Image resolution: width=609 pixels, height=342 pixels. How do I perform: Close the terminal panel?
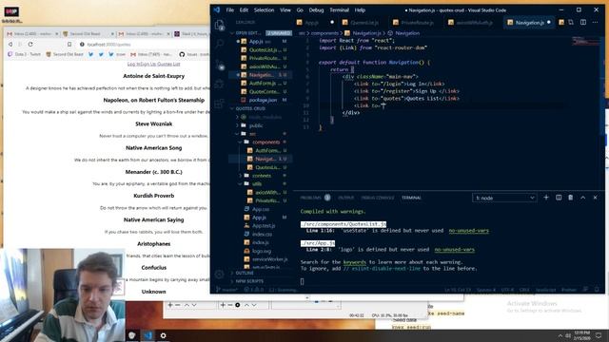click(x=596, y=198)
